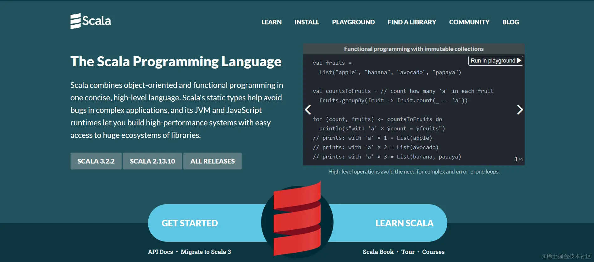This screenshot has height=262, width=594.
Task: Click the Scala logo in the header
Action: [91, 21]
